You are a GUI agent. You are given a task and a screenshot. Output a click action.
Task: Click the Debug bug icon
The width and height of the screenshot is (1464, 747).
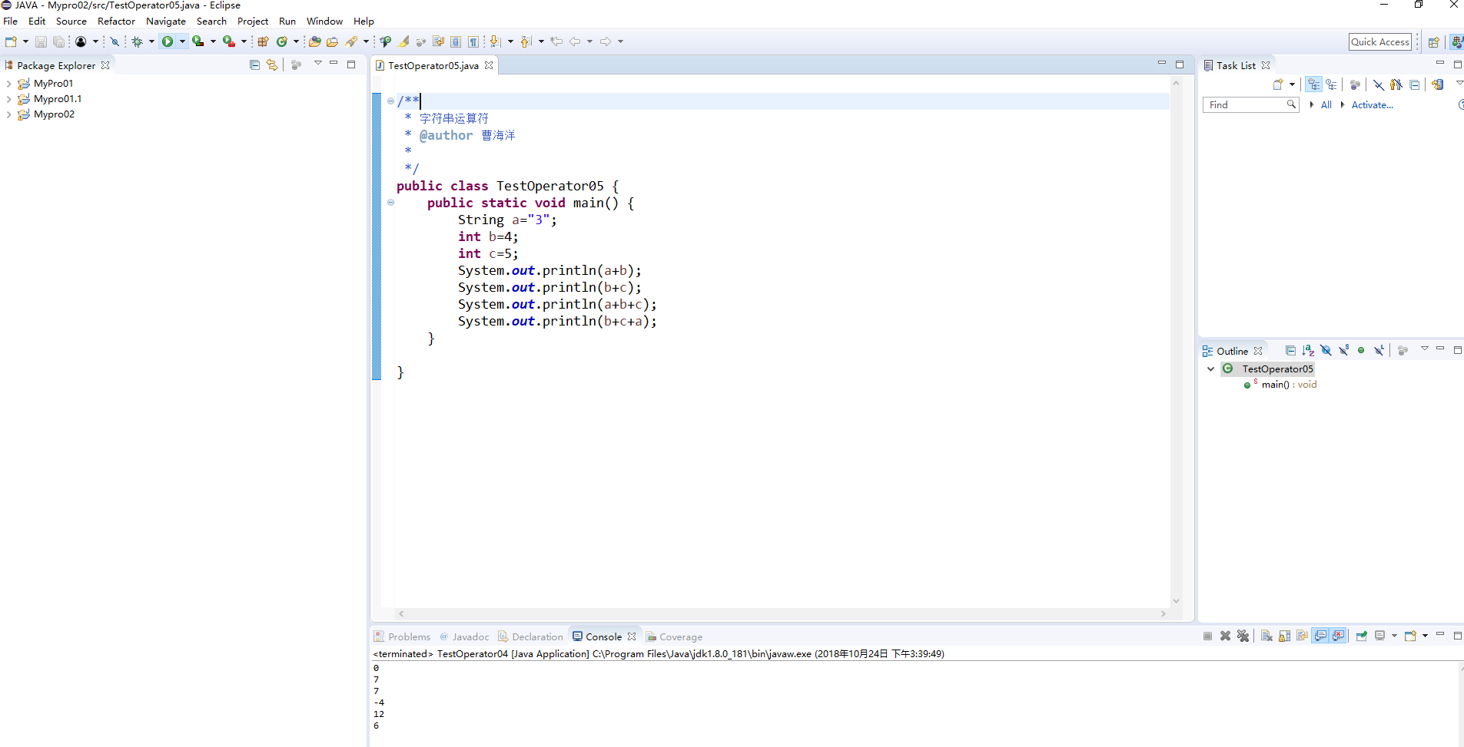[138, 41]
